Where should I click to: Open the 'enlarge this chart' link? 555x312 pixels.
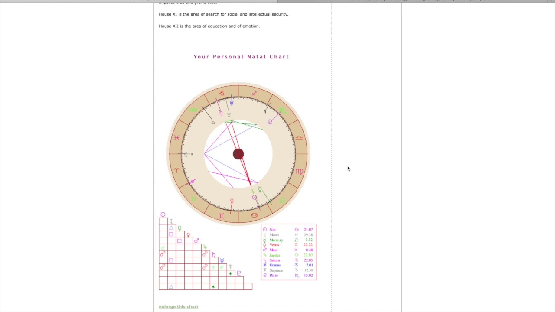(x=178, y=306)
